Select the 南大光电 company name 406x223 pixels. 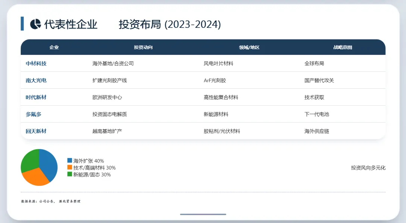36,80
